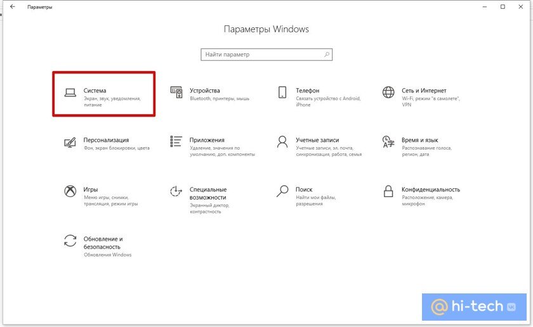This screenshot has width=533, height=327.
Task: Click description 'Расположение, камера, микрофон'
Action: point(427,201)
